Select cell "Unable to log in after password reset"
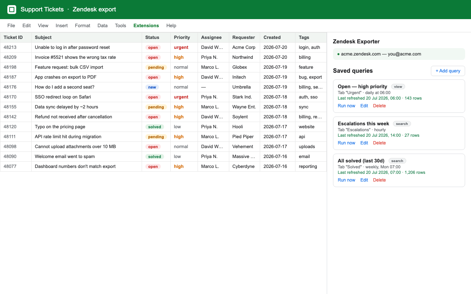Screen dimensions: 471x294 (x=87, y=47)
